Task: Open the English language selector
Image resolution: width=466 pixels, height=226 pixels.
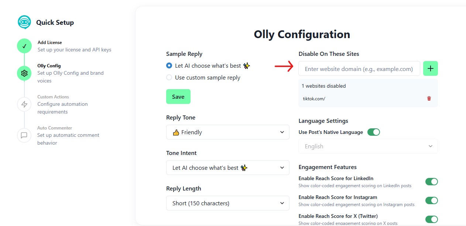Action: click(x=368, y=146)
